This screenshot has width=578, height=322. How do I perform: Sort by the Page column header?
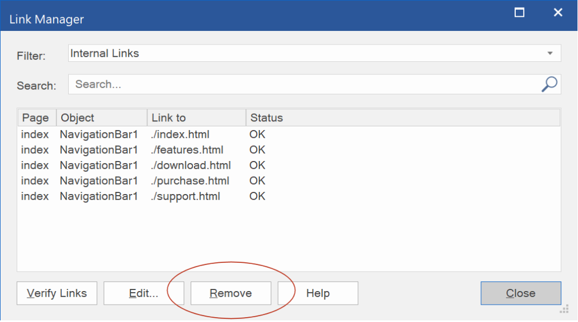[37, 118]
